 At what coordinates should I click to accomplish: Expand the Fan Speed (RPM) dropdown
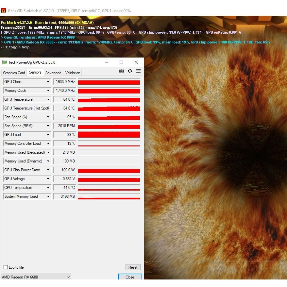pyautogui.click(x=48, y=126)
